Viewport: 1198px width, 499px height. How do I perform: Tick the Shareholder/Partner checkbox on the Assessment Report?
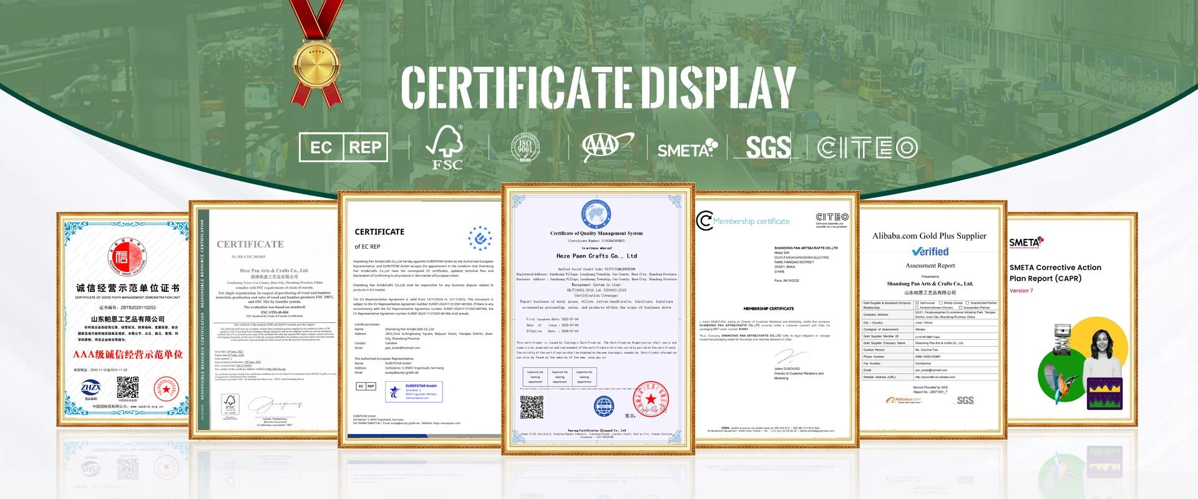coord(967,303)
